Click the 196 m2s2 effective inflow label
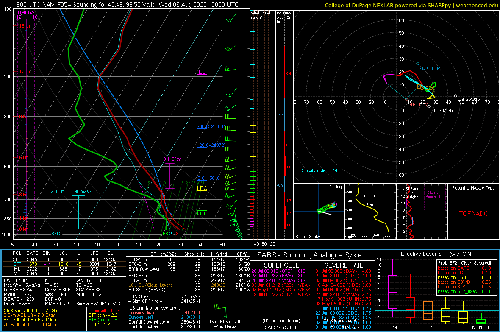This screenshot has width=500, height=332. 82,191
